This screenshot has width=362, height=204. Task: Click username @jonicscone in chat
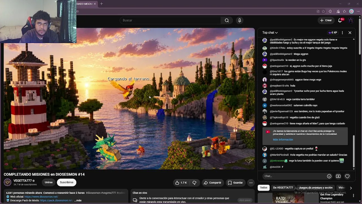[x=277, y=161]
